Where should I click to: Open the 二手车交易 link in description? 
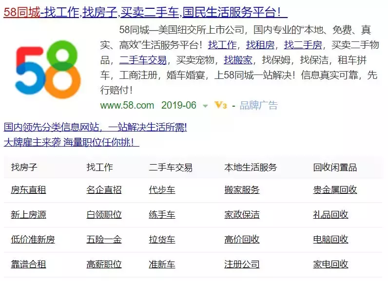click(143, 60)
